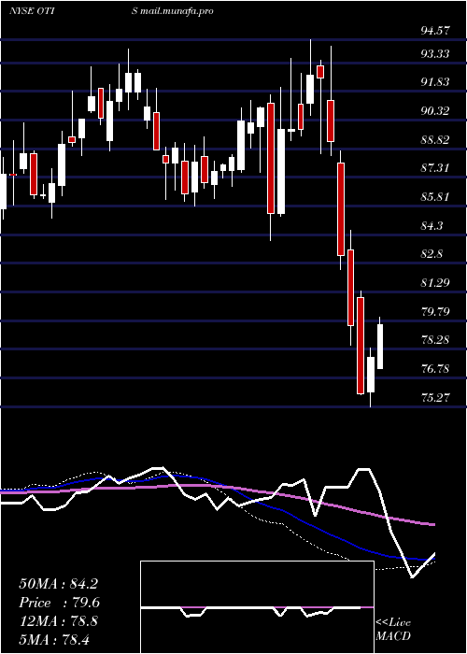Viewport: 467px width, 654px height.
Task: Select the 88.82 price axis label
Action: point(436,140)
